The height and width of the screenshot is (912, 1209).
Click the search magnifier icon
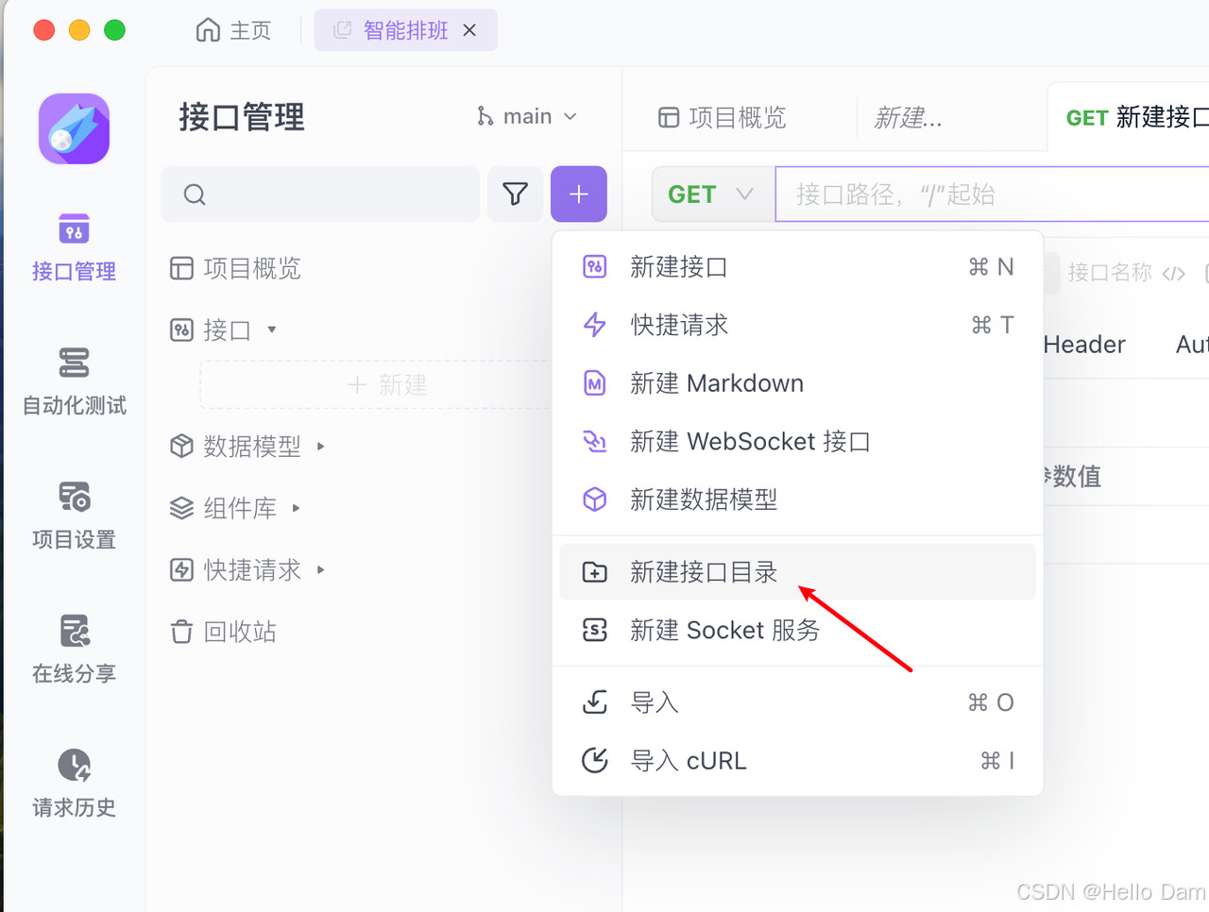(195, 194)
